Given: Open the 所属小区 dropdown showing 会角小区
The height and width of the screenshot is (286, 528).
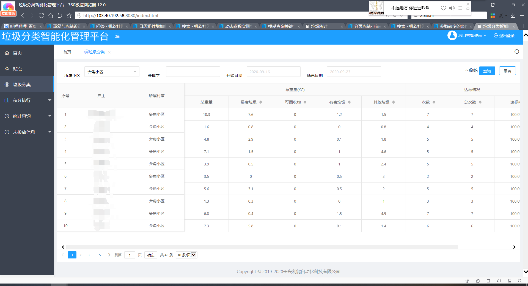Looking at the screenshot, I should tap(112, 72).
